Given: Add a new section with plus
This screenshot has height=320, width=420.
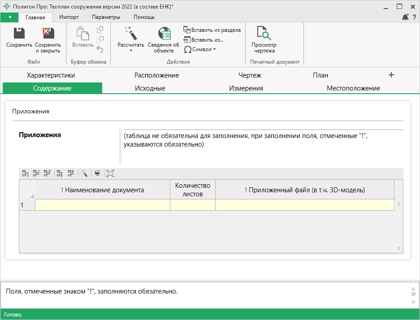Looking at the screenshot, I should (391, 75).
